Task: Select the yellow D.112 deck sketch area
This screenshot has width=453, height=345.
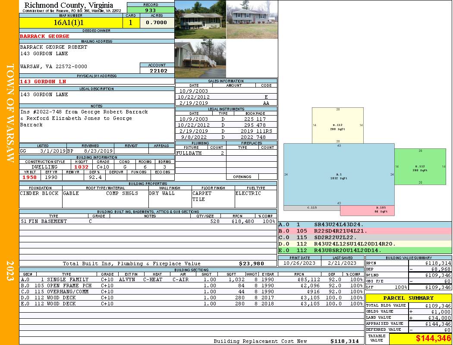Action: pyautogui.click(x=338, y=125)
